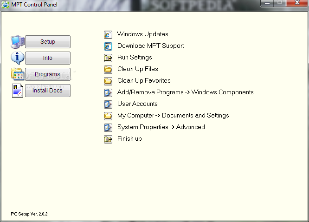Select Run Settings
The image size is (309, 222).
[135, 58]
